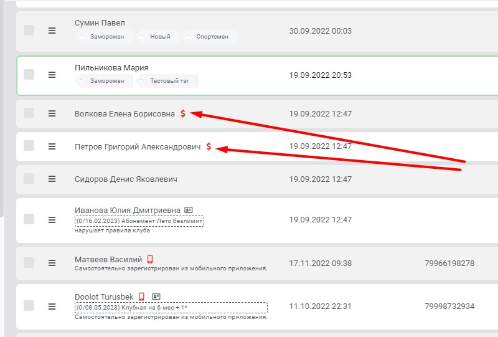Tick checkbox for Сумин Павел
This screenshot has width=498, height=337.
click(x=29, y=30)
